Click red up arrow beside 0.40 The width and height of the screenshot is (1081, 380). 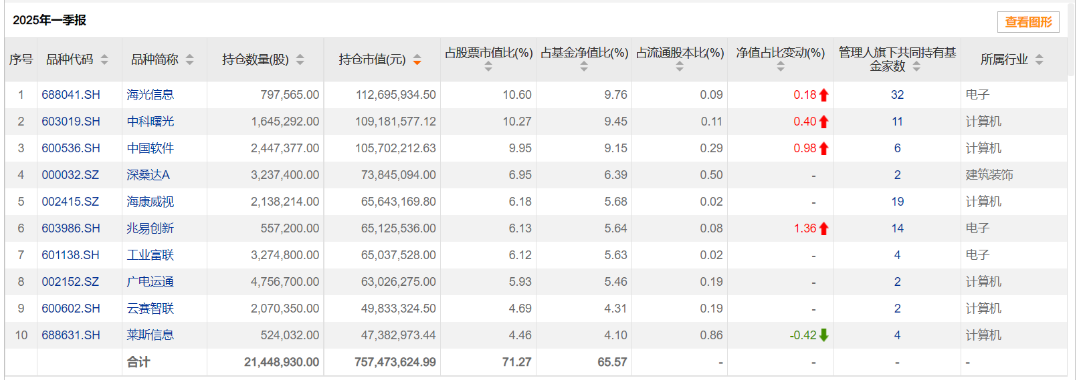[x=823, y=122]
